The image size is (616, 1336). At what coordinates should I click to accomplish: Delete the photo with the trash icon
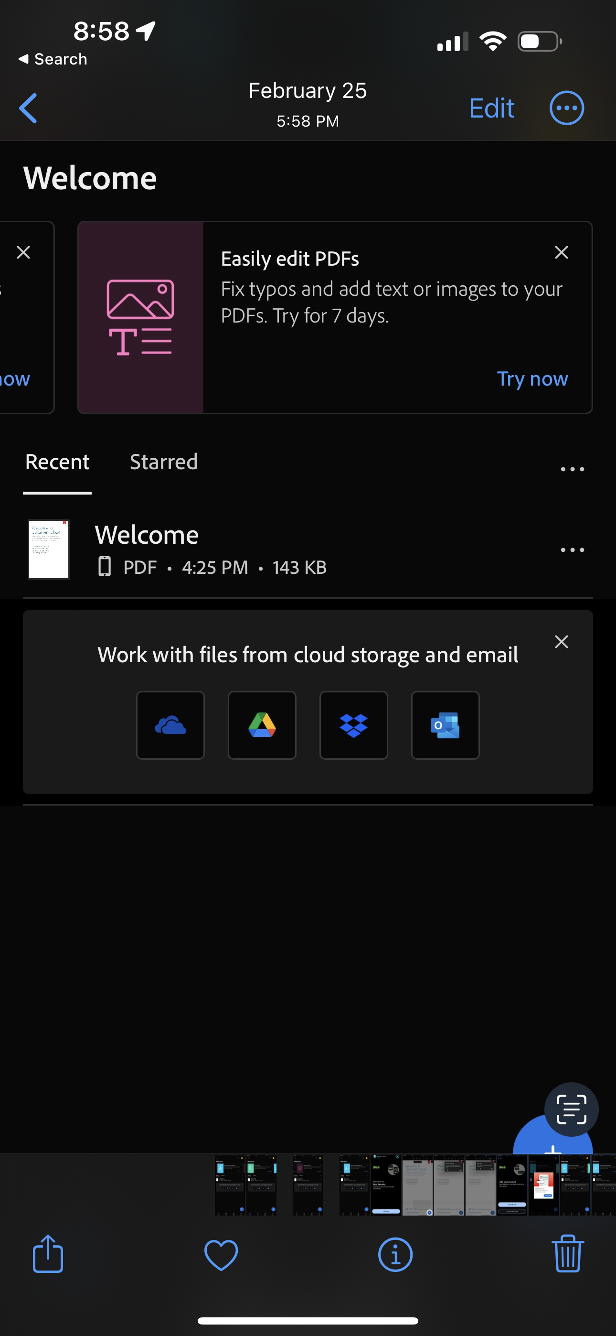(568, 1253)
